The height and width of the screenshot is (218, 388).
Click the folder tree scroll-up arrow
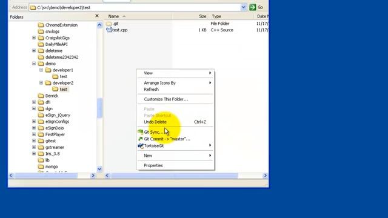coord(99,25)
